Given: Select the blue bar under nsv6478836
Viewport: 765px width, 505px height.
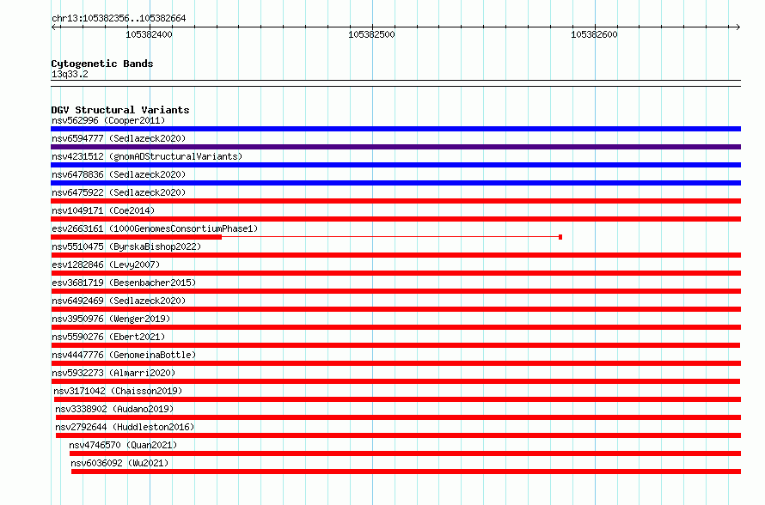Looking at the screenshot, I should pos(395,183).
